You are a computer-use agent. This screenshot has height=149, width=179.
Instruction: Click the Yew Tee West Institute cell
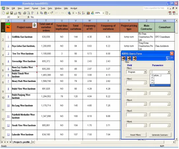point(24,54)
